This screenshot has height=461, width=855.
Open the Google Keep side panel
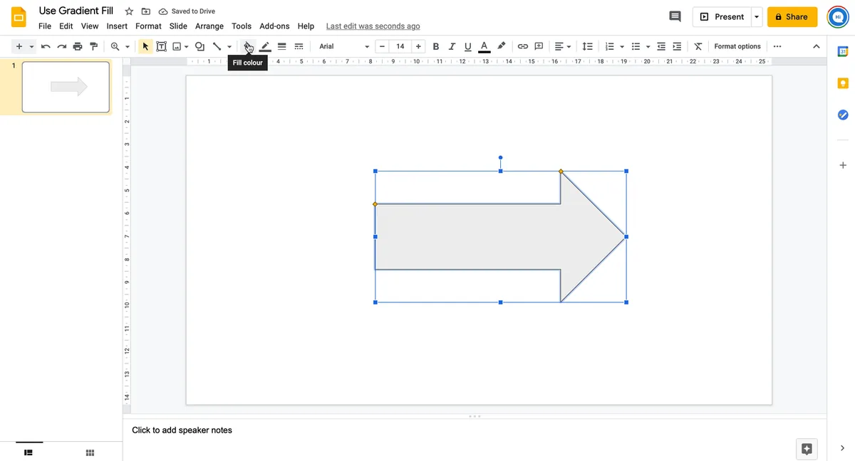[x=843, y=83]
